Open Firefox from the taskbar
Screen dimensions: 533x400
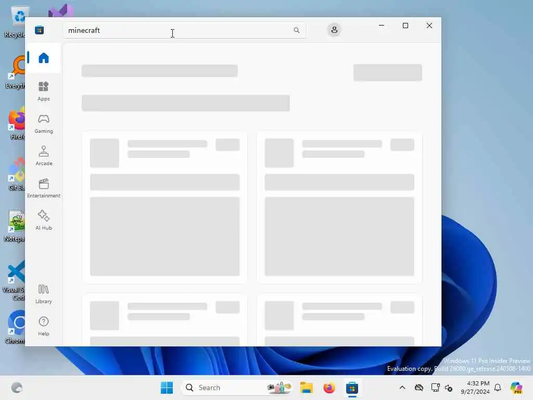pos(329,387)
